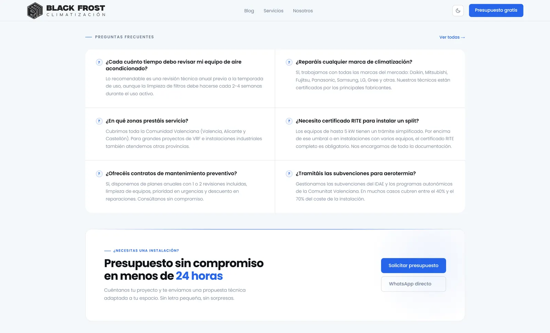Screen dimensions: 550x333
Task: Click question icon beside ¿Necesito certificado RITE?
Action: 289,121
